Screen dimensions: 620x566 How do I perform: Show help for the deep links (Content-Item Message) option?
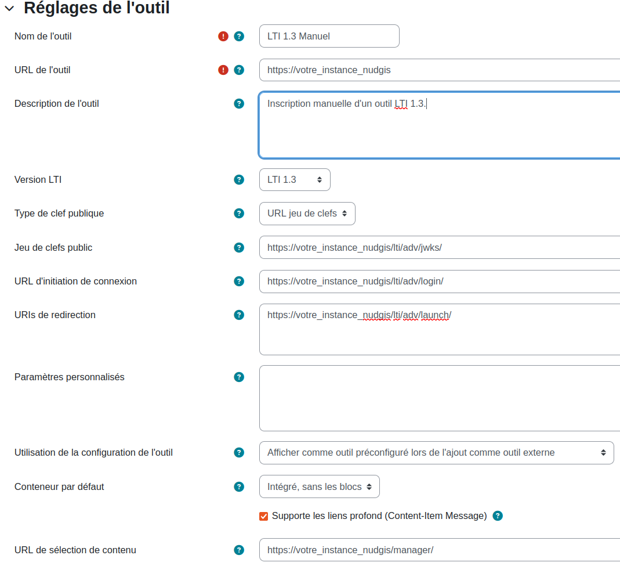pos(498,516)
